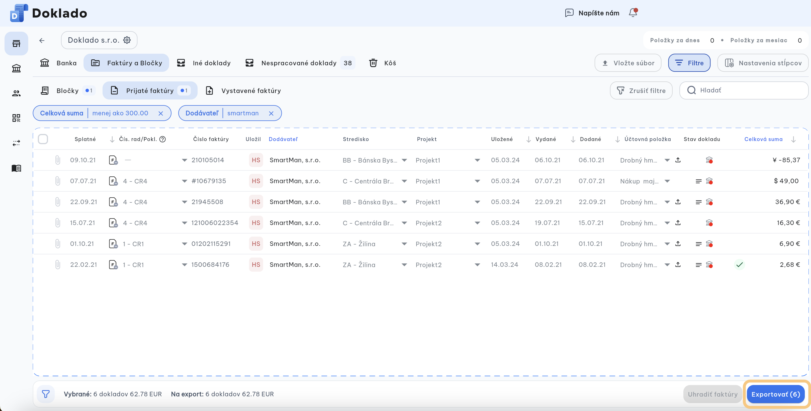Image resolution: width=811 pixels, height=411 pixels.
Task: Click the upload icon in row 01202115291
Action: [678, 244]
